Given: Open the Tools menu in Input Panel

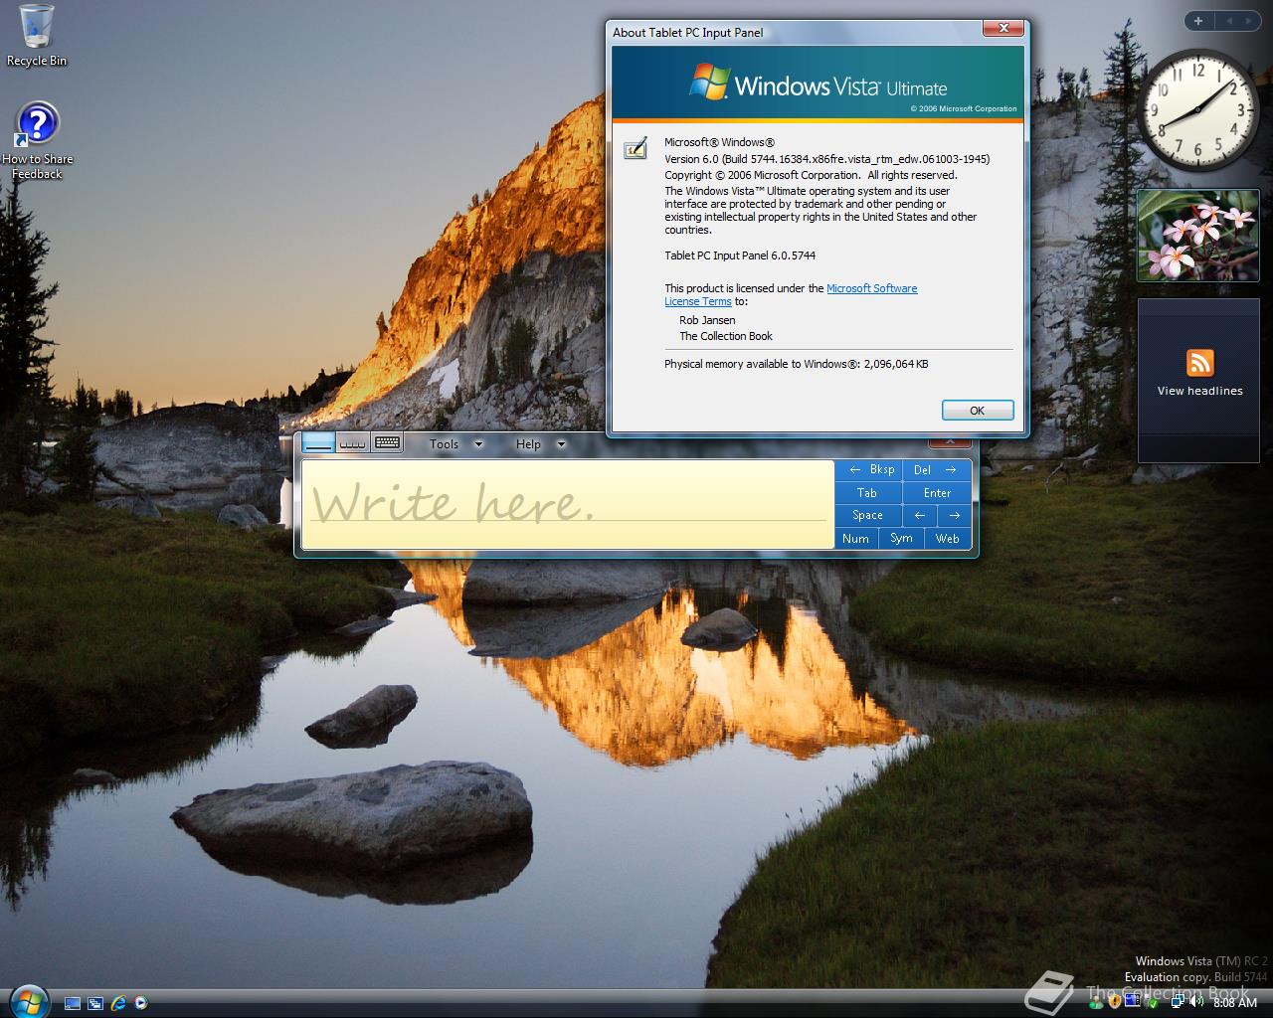Looking at the screenshot, I should 445,444.
